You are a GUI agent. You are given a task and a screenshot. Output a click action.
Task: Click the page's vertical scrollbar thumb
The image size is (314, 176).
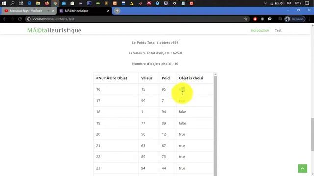(312, 134)
